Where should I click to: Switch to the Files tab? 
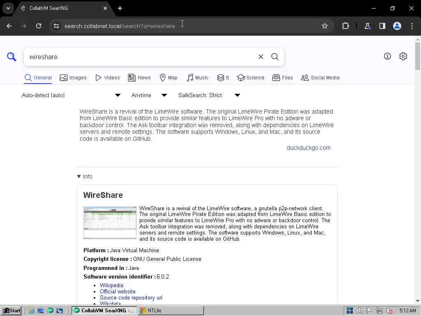point(282,78)
